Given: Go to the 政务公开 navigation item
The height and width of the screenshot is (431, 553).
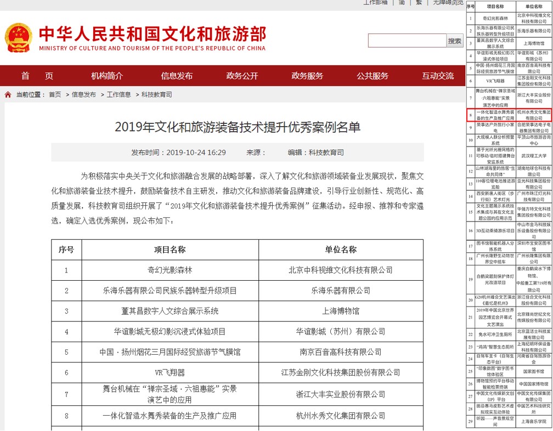Looking at the screenshot, I should point(242,76).
